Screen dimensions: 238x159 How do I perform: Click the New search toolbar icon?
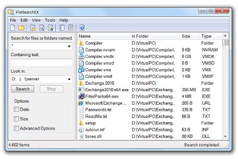point(13,28)
